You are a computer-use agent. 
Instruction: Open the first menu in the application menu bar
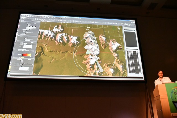pos(22,15)
